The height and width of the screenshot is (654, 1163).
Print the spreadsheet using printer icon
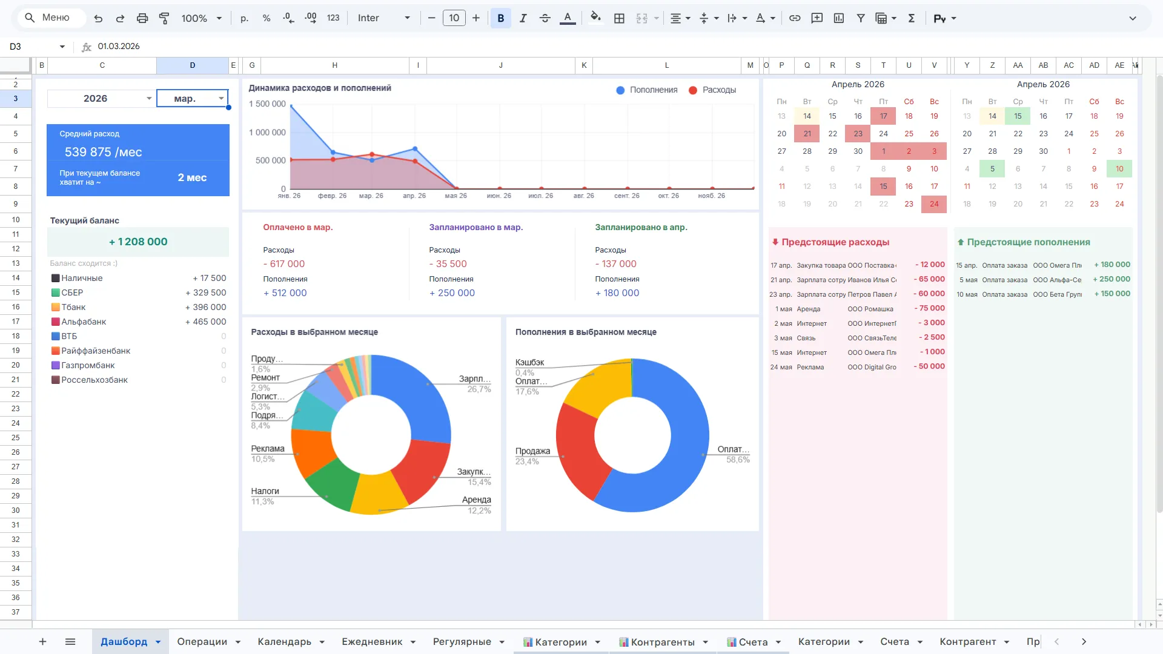point(142,18)
